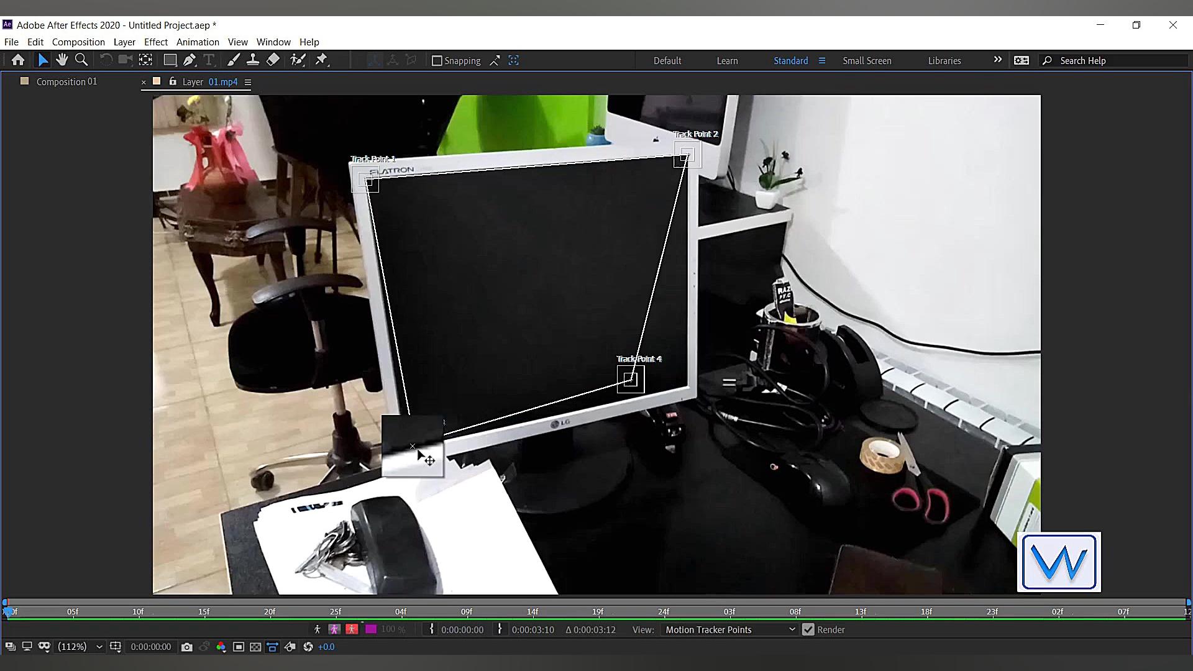Activate the Roto Brush tool
The width and height of the screenshot is (1193, 671).
click(298, 60)
